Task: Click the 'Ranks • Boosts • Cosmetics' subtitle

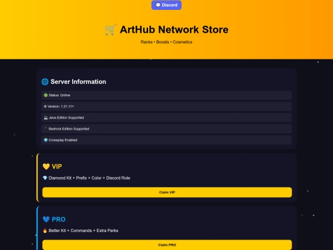Action: (166, 42)
